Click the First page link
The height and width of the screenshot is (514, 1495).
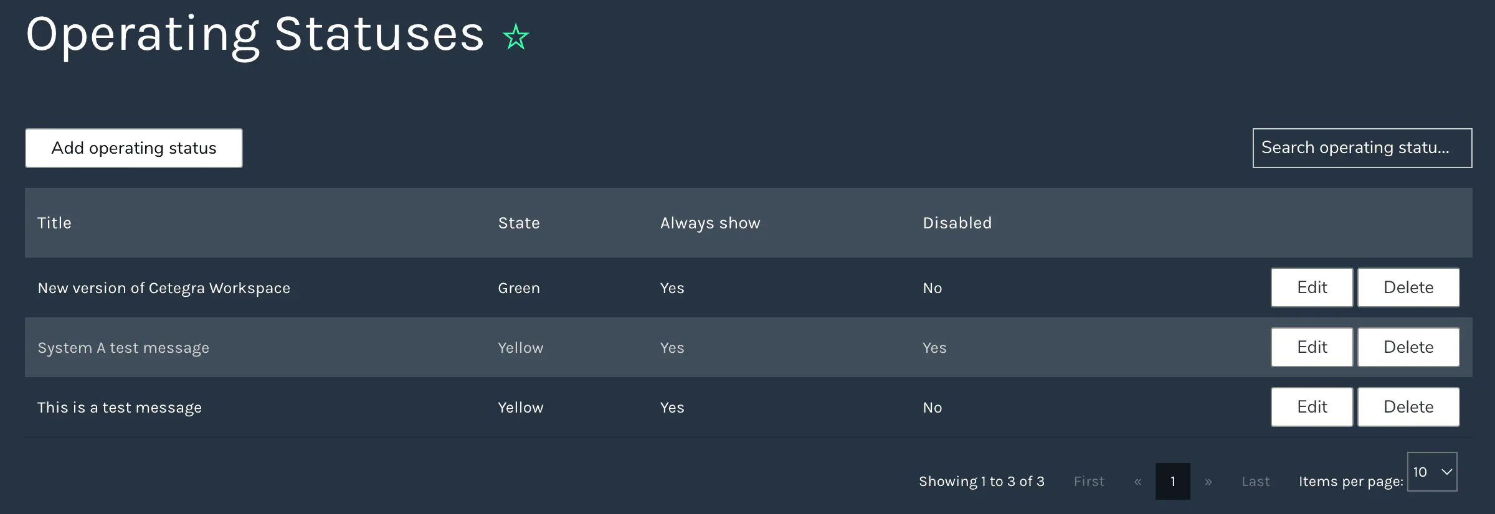point(1089,481)
